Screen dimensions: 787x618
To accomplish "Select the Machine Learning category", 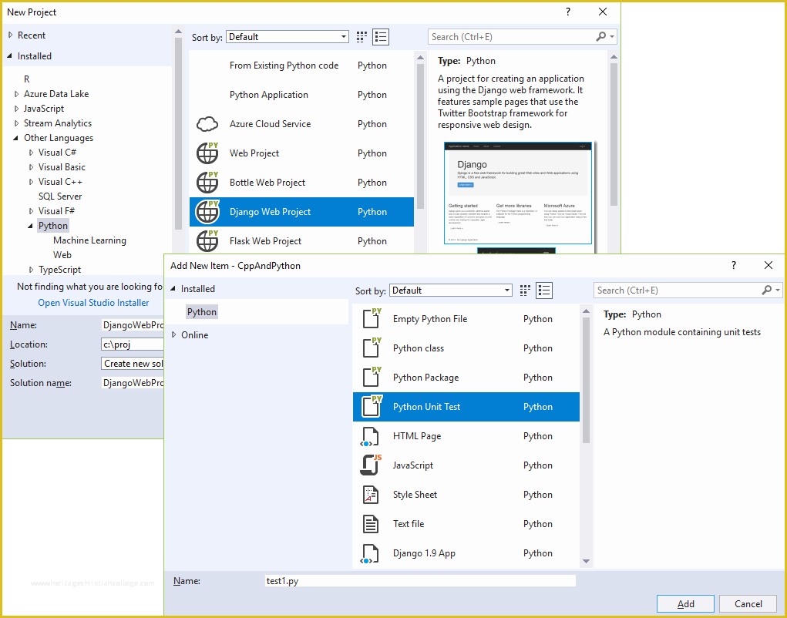I will (x=90, y=240).
